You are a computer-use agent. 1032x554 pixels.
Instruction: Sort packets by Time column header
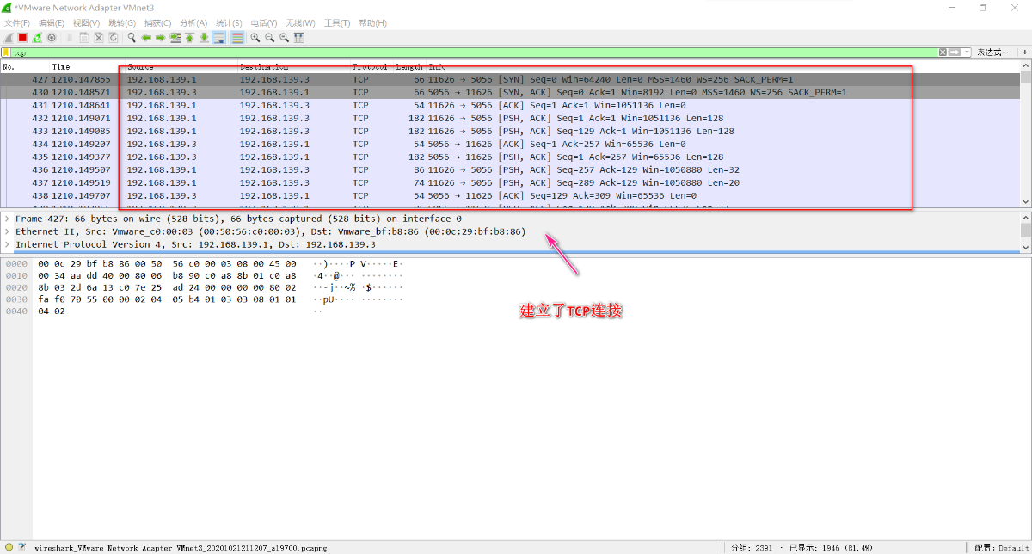click(x=86, y=66)
